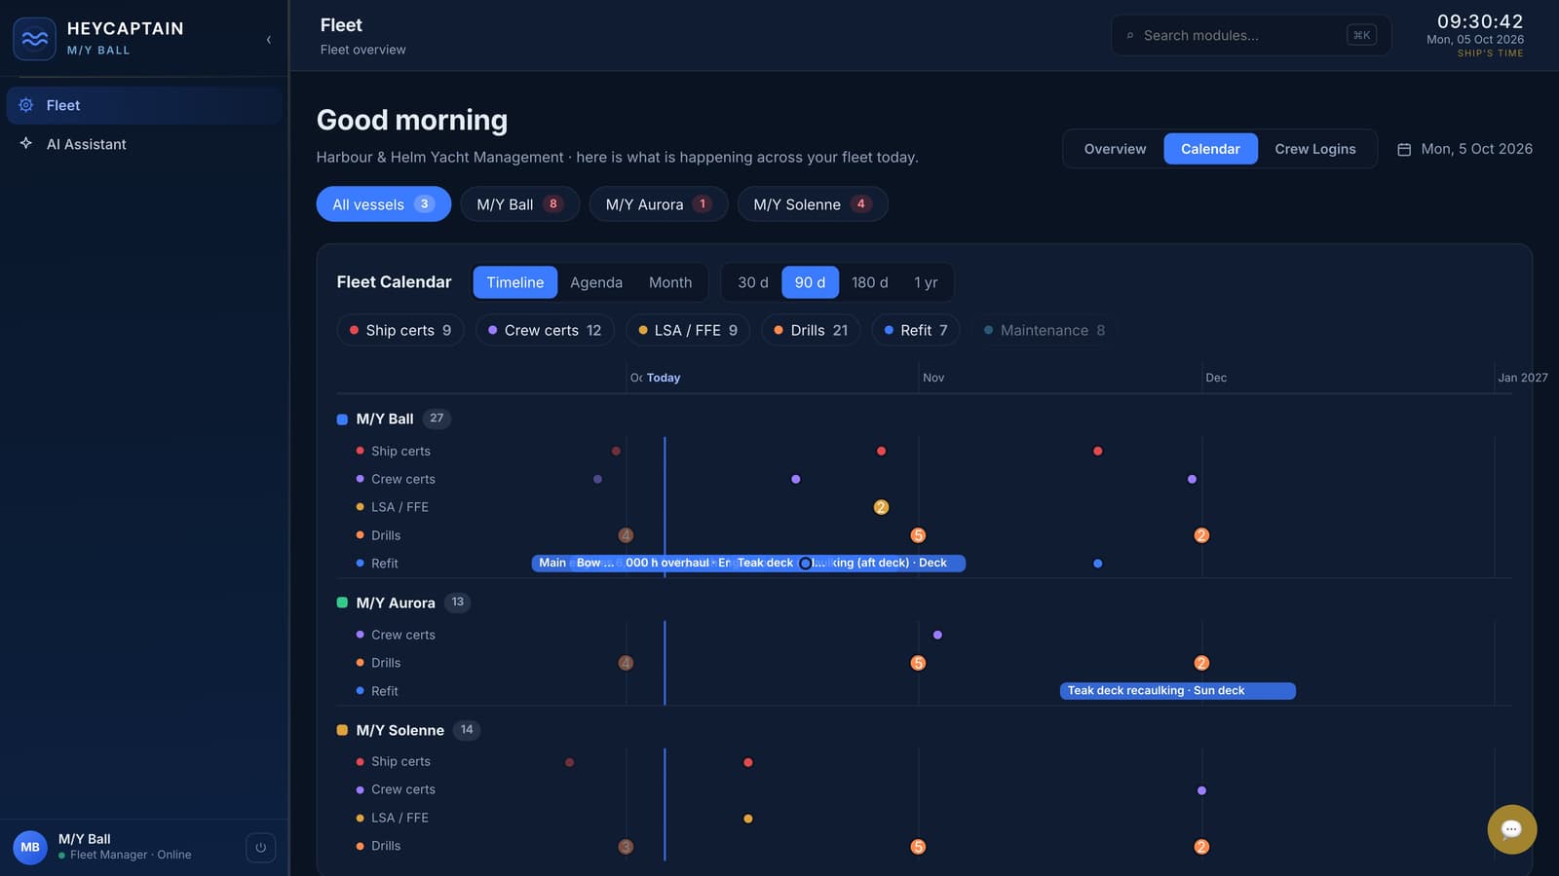The image size is (1559, 876).
Task: Set range to 90 d
Action: [x=810, y=282]
